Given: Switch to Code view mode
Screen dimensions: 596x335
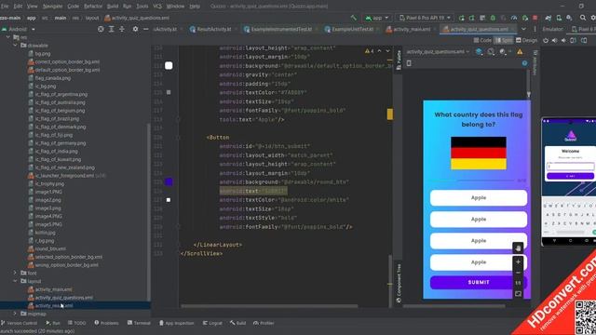Looking at the screenshot, I should pyautogui.click(x=482, y=40).
